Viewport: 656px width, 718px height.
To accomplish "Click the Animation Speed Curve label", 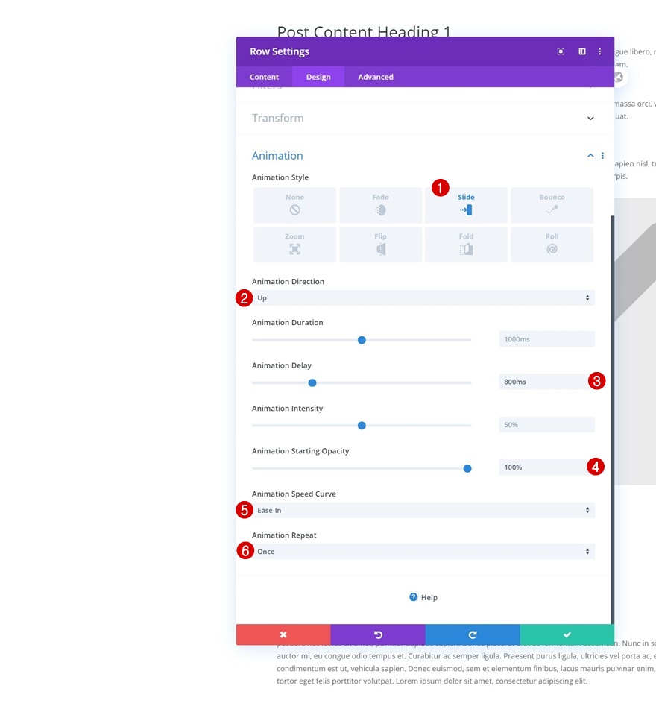I will pyautogui.click(x=294, y=494).
